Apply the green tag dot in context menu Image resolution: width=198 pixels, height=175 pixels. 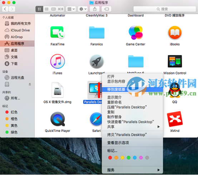click(x=129, y=158)
